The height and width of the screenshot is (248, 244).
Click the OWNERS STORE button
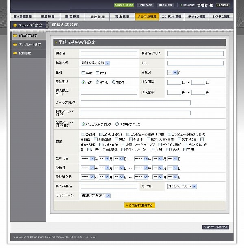(124, 5)
